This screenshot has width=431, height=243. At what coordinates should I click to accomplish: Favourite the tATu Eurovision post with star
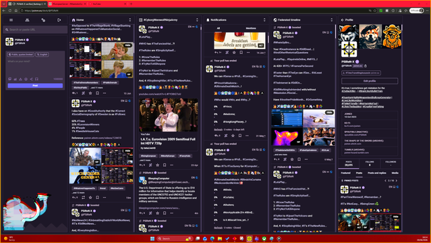point(158,165)
